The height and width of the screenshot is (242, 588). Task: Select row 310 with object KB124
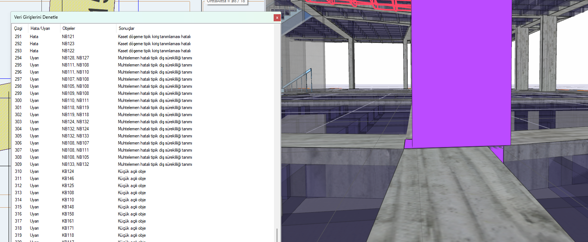[x=143, y=171]
